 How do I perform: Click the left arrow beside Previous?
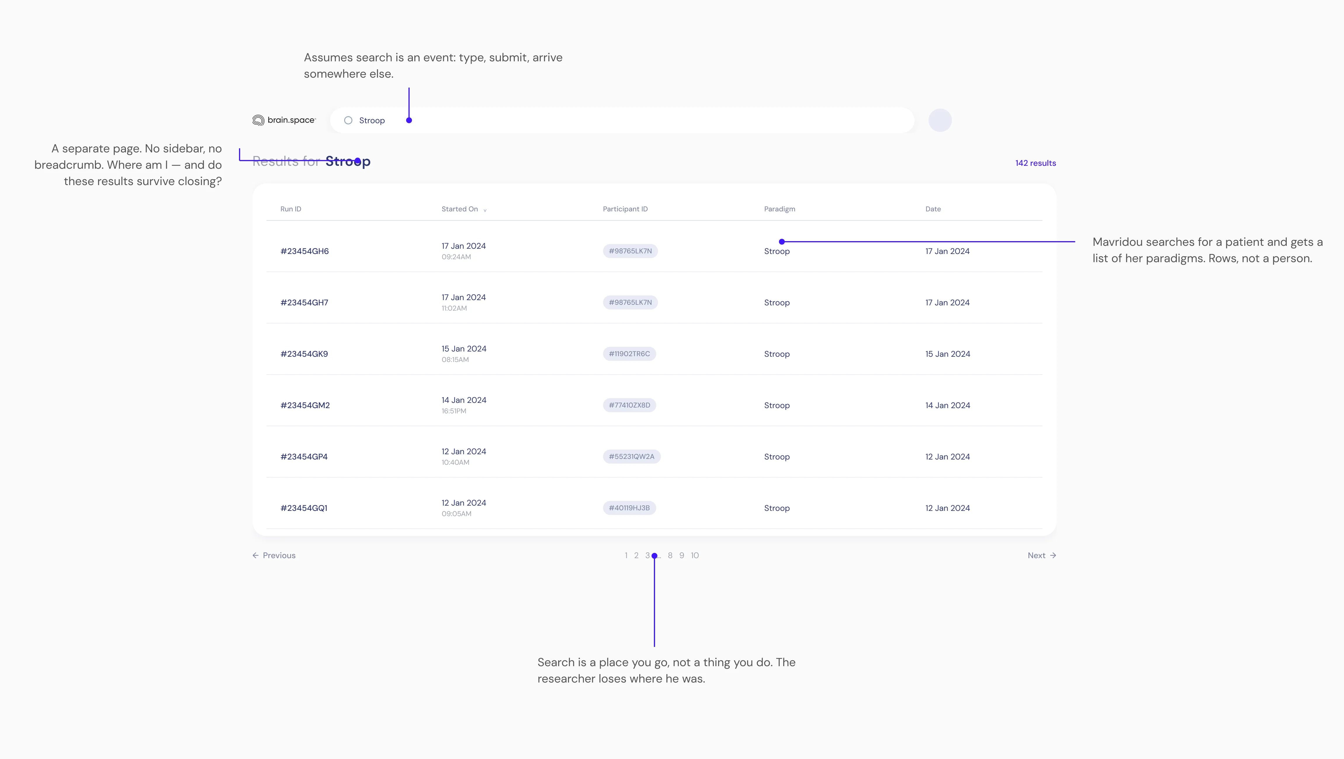click(x=256, y=555)
